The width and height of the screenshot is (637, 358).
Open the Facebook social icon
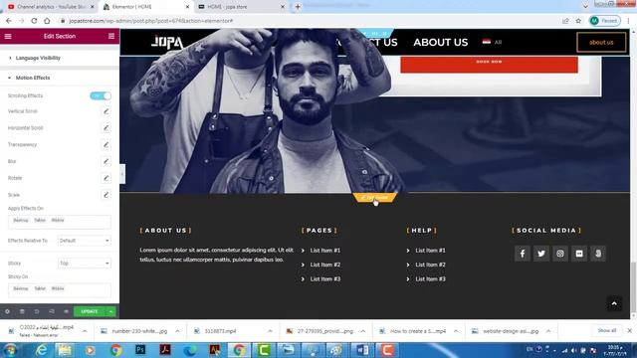(x=522, y=254)
